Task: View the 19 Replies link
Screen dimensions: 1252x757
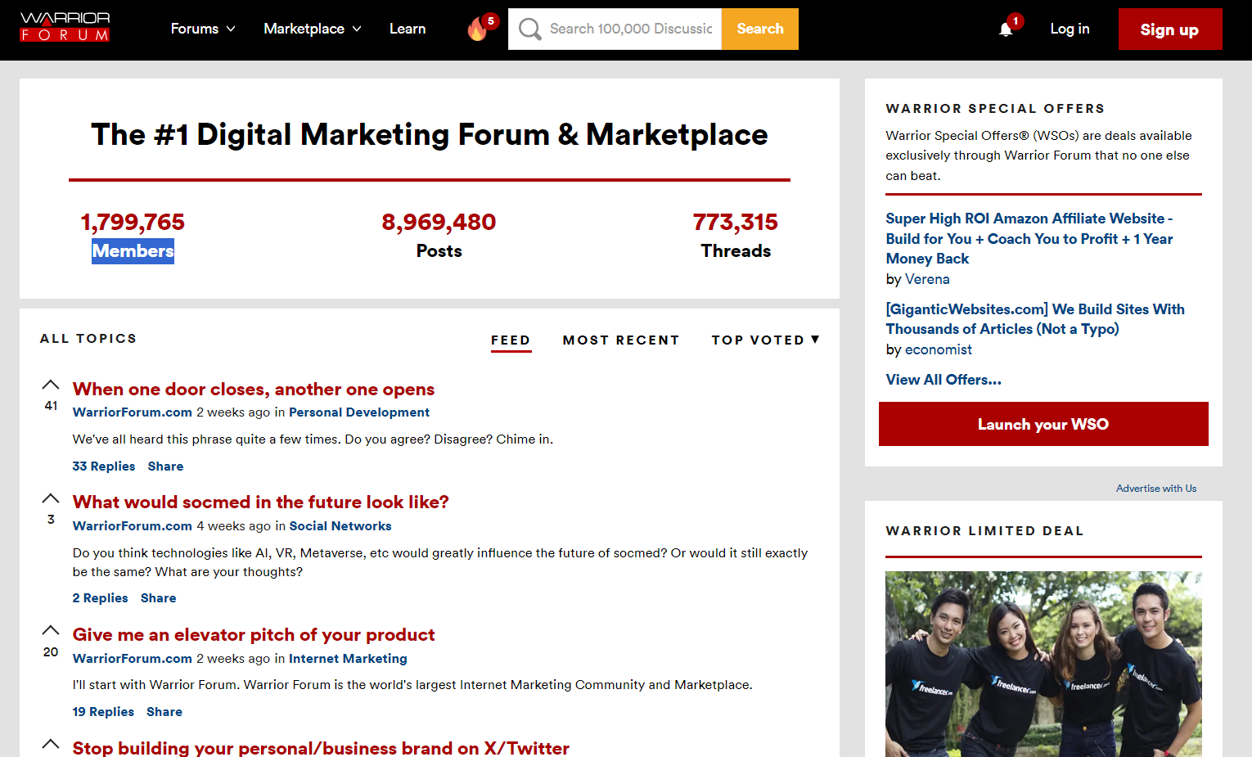Action: pyautogui.click(x=103, y=712)
